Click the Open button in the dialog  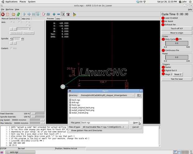point(135,123)
